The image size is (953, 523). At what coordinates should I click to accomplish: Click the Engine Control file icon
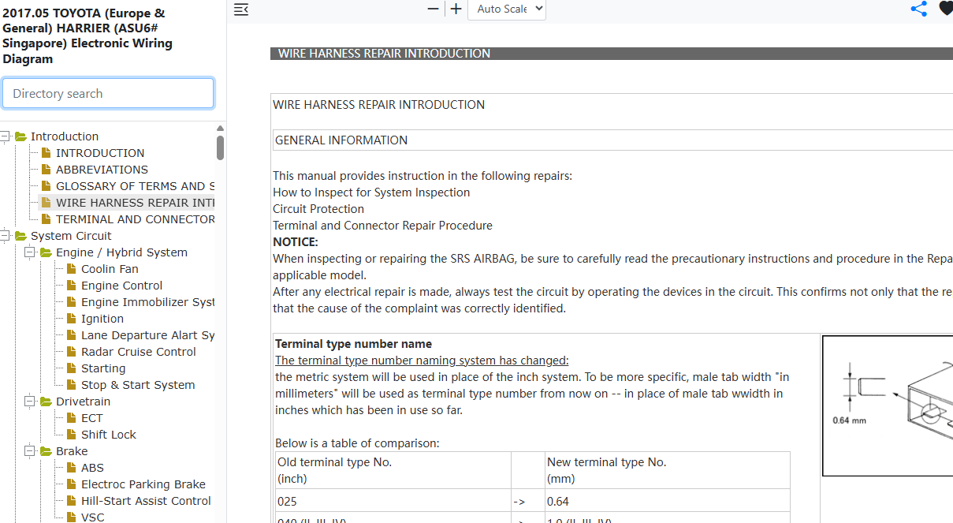(71, 286)
